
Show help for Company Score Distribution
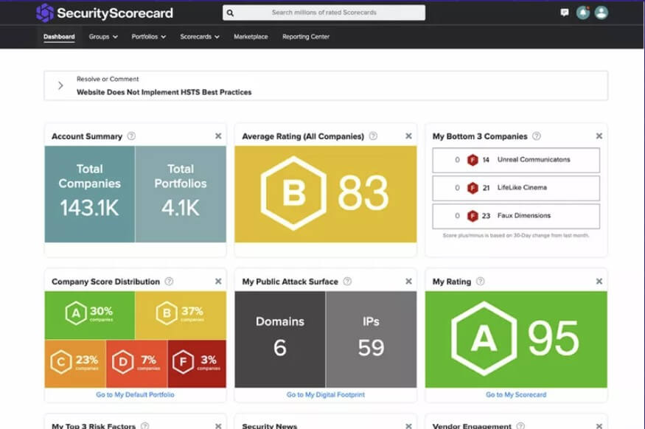click(169, 282)
